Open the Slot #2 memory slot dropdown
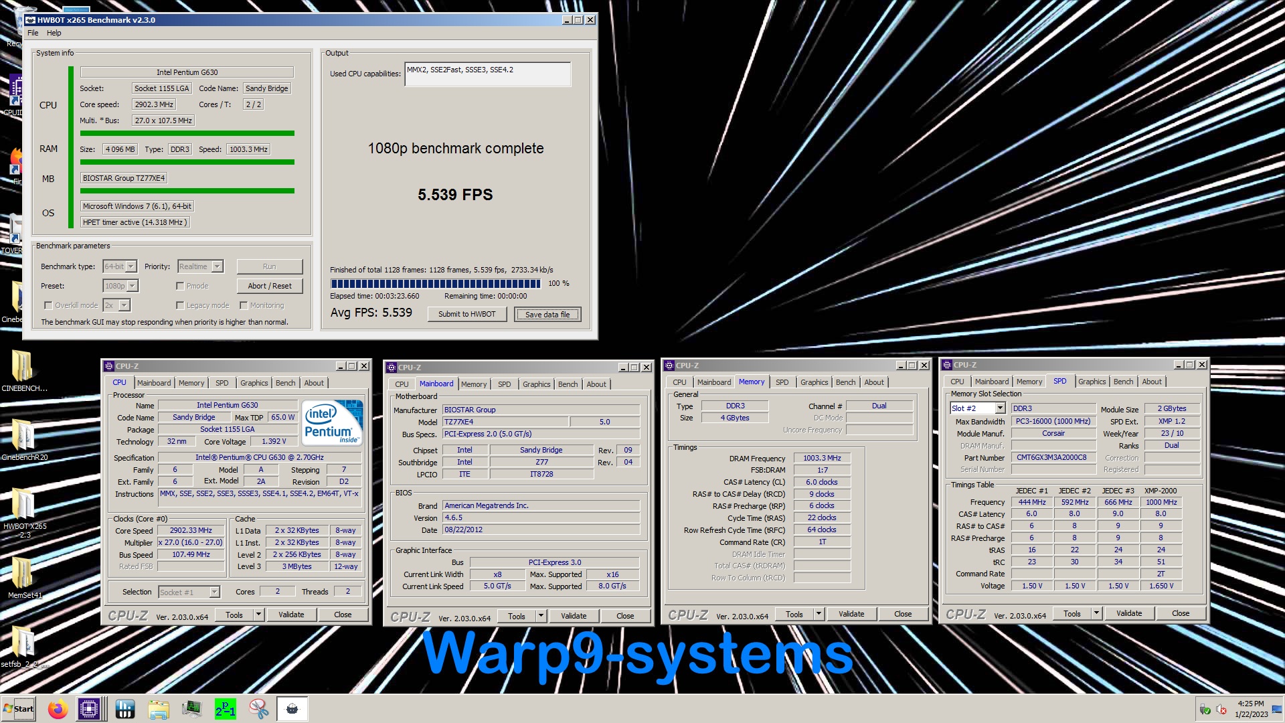This screenshot has width=1285, height=723. (1000, 408)
